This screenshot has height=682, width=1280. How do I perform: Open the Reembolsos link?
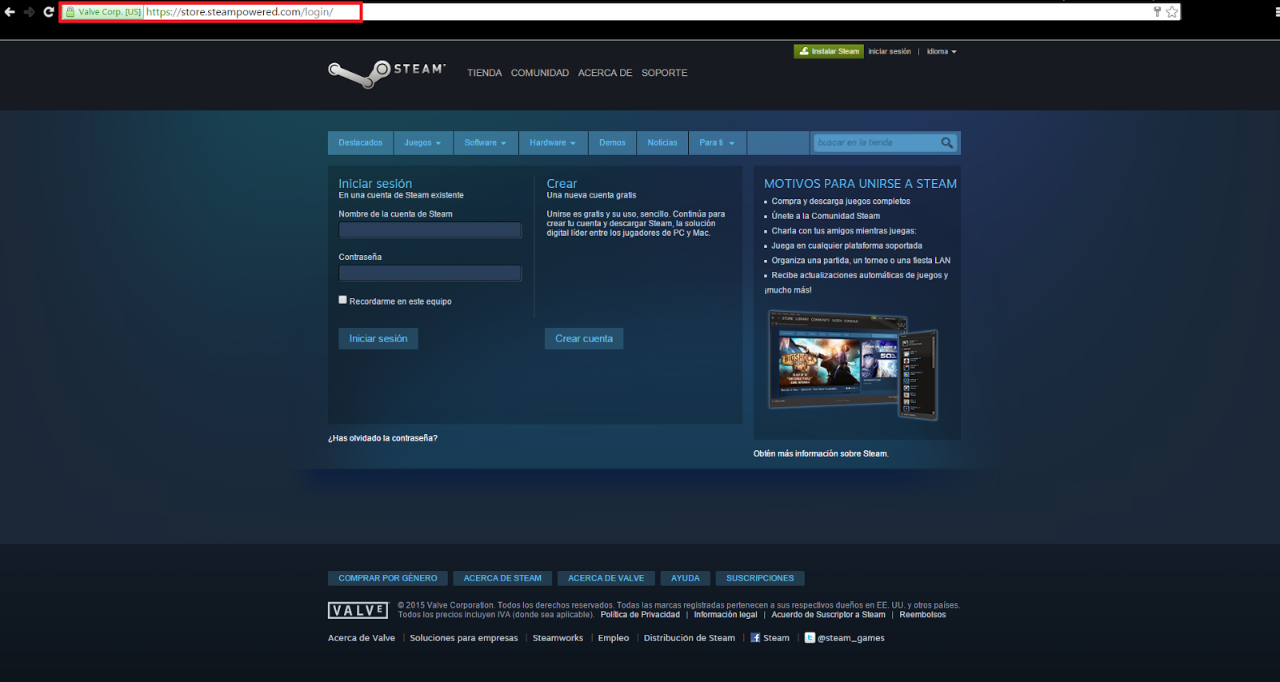922,615
